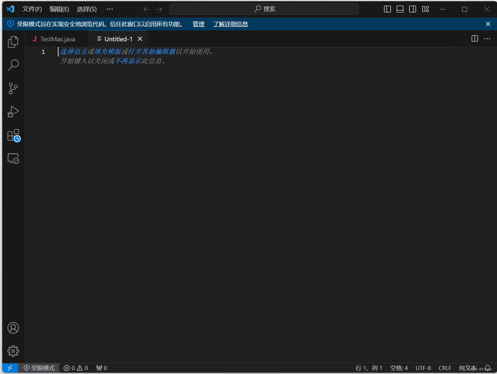
Task: Click the 打开其他编辑器 link
Action: pyautogui.click(x=152, y=52)
